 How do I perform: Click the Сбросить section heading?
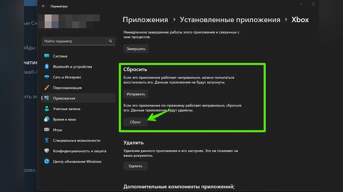click(135, 69)
